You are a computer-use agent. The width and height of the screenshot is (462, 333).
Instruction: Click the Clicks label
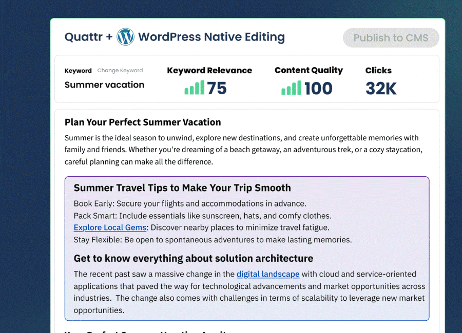(x=379, y=71)
